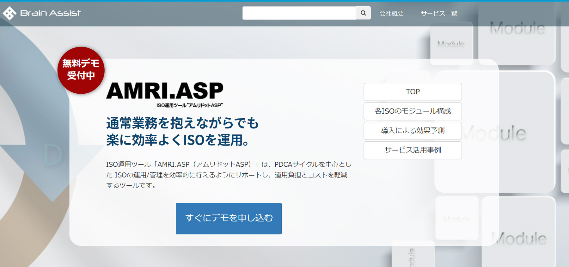Focus the header search field
Viewport: 569px width, 267px height.
tap(299, 13)
